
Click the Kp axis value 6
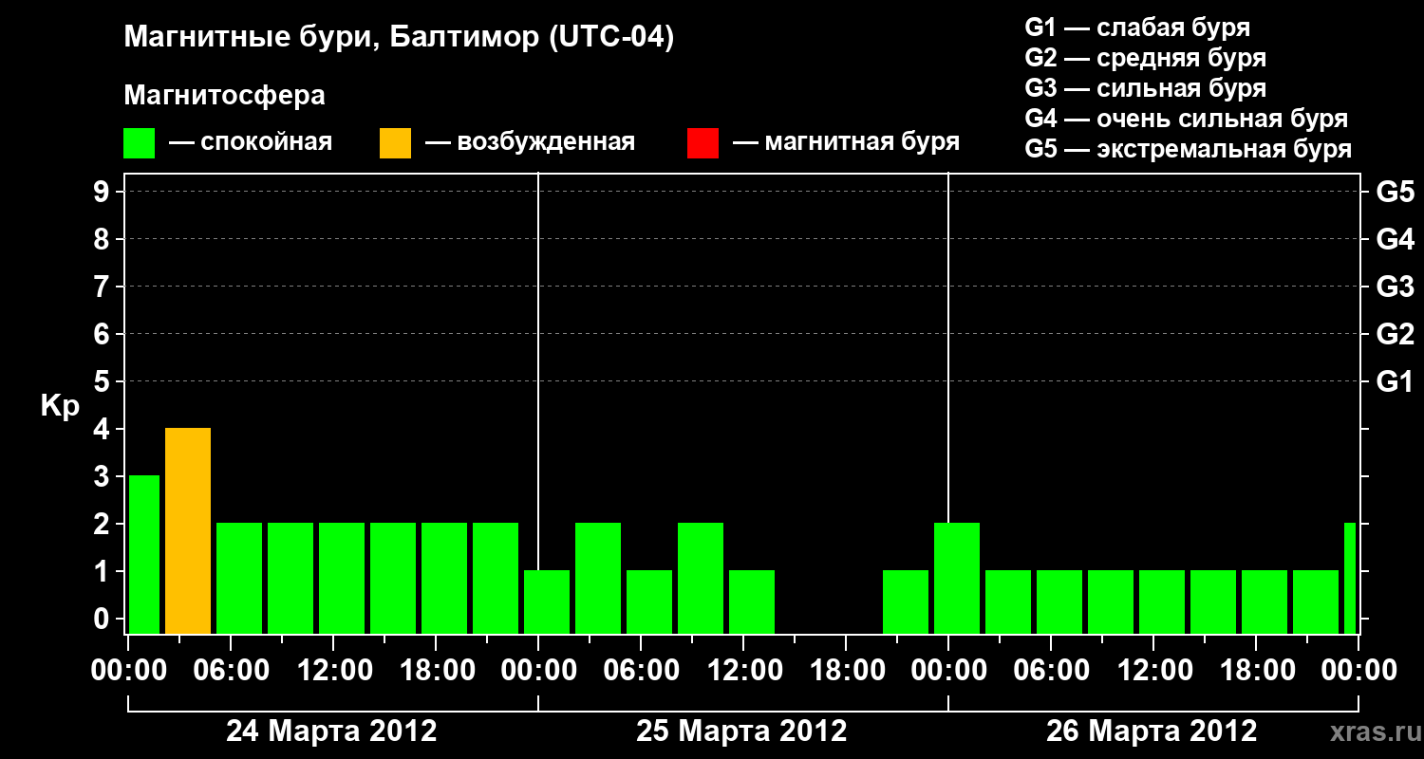pyautogui.click(x=103, y=334)
